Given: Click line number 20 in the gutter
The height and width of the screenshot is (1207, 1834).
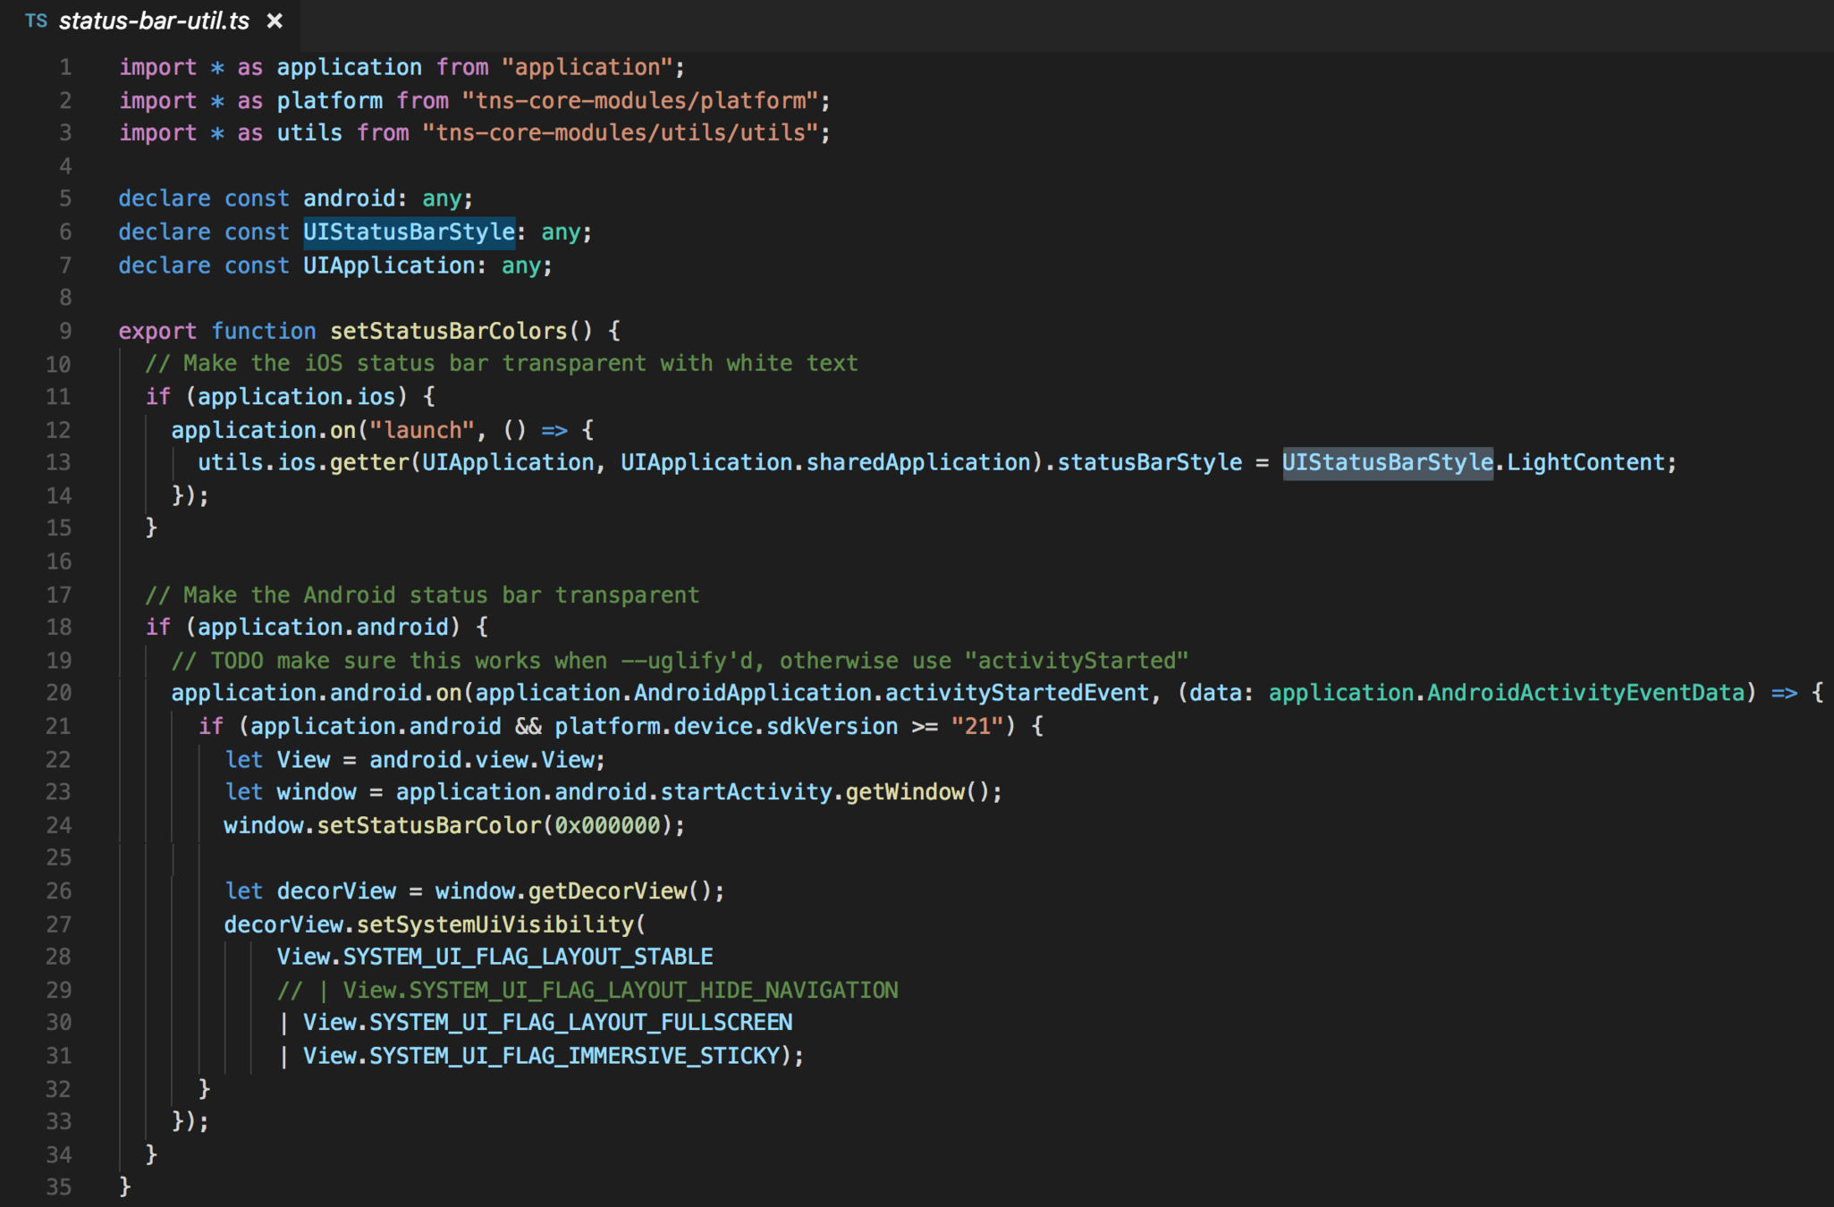Looking at the screenshot, I should coord(59,693).
